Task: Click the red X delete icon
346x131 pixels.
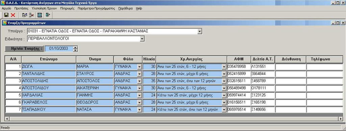Action: (13, 15)
